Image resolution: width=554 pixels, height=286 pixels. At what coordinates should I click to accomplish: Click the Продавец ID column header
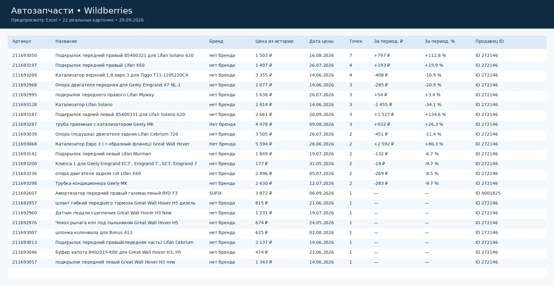489,41
